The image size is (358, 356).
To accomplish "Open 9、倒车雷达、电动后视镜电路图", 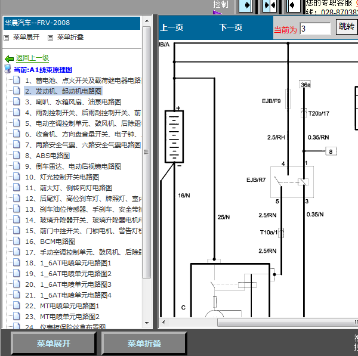I will click(73, 166).
